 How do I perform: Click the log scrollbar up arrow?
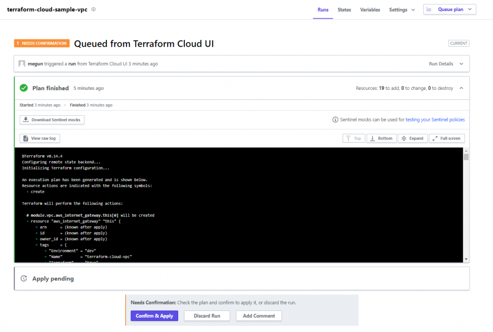pyautogui.click(x=466, y=150)
